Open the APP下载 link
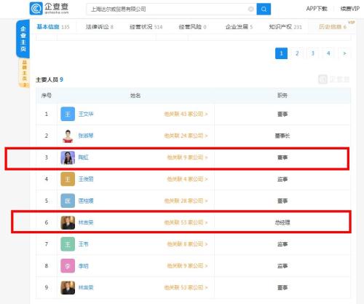 (x=317, y=9)
